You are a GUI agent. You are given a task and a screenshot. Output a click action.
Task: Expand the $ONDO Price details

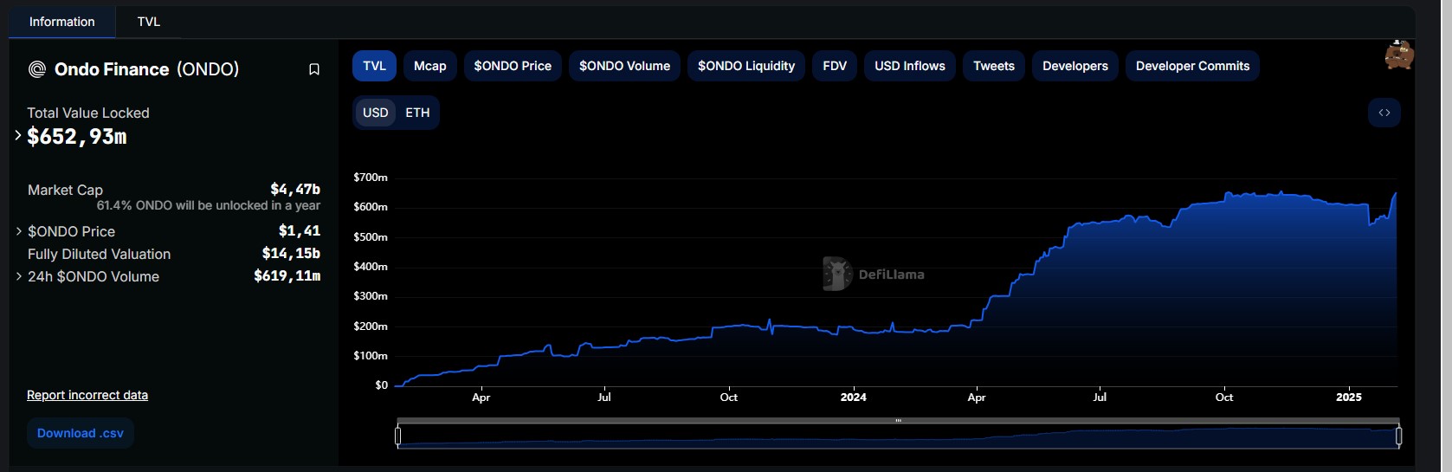[19, 231]
